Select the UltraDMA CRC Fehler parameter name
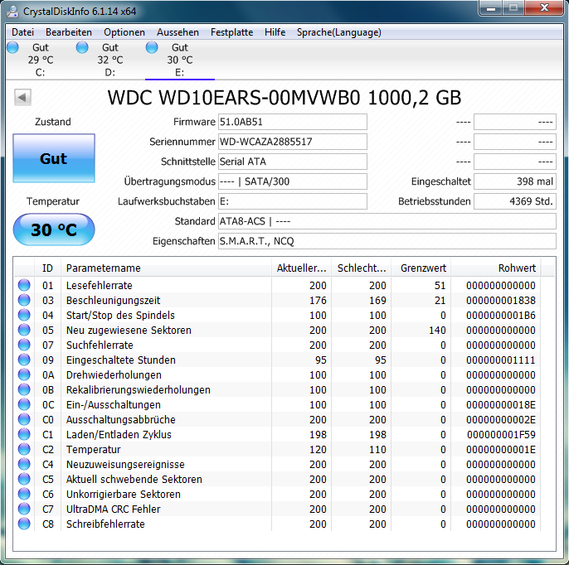569x565 pixels. pyautogui.click(x=113, y=509)
